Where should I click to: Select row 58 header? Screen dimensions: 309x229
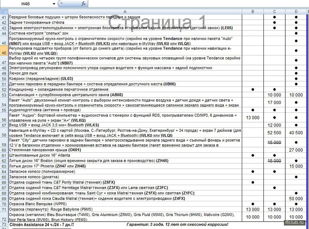coord(4,133)
